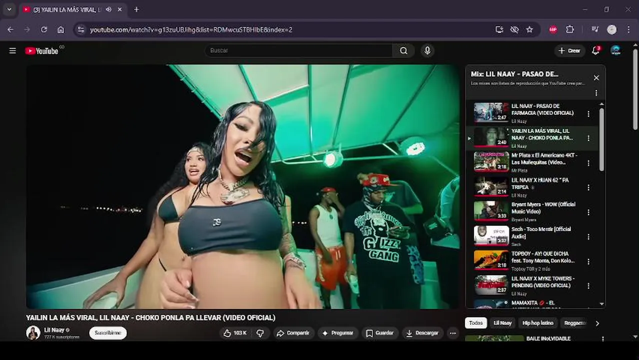
Task: Open browser home page
Action: pyautogui.click(x=60, y=29)
